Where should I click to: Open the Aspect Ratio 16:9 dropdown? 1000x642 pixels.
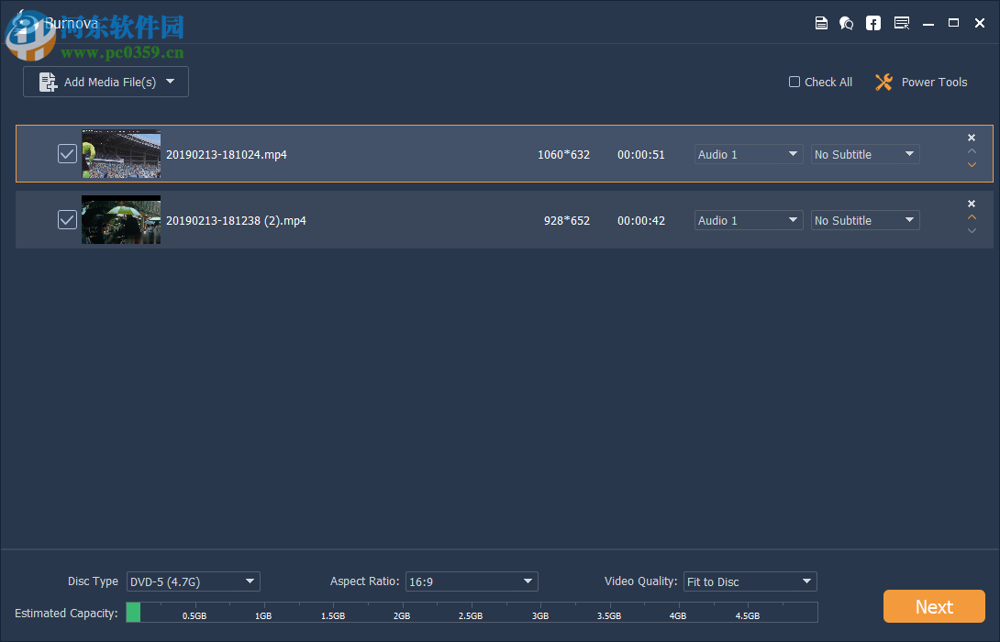(x=472, y=581)
